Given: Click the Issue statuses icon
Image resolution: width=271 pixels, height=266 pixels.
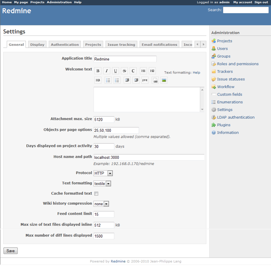Looking at the screenshot, I should point(214,79).
